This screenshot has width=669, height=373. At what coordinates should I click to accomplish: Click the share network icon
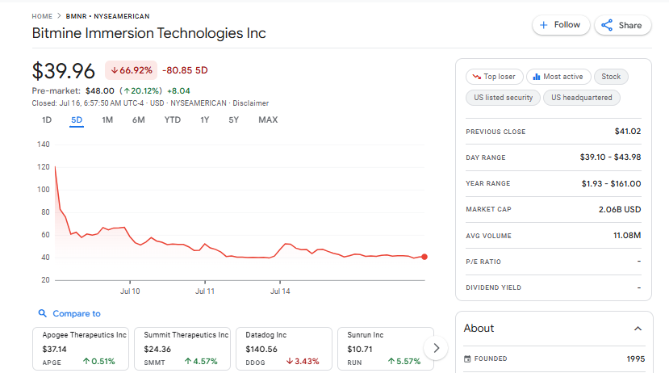tap(607, 25)
